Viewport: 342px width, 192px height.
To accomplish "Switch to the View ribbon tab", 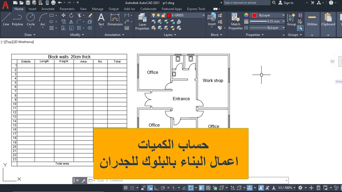I will [x=83, y=9].
